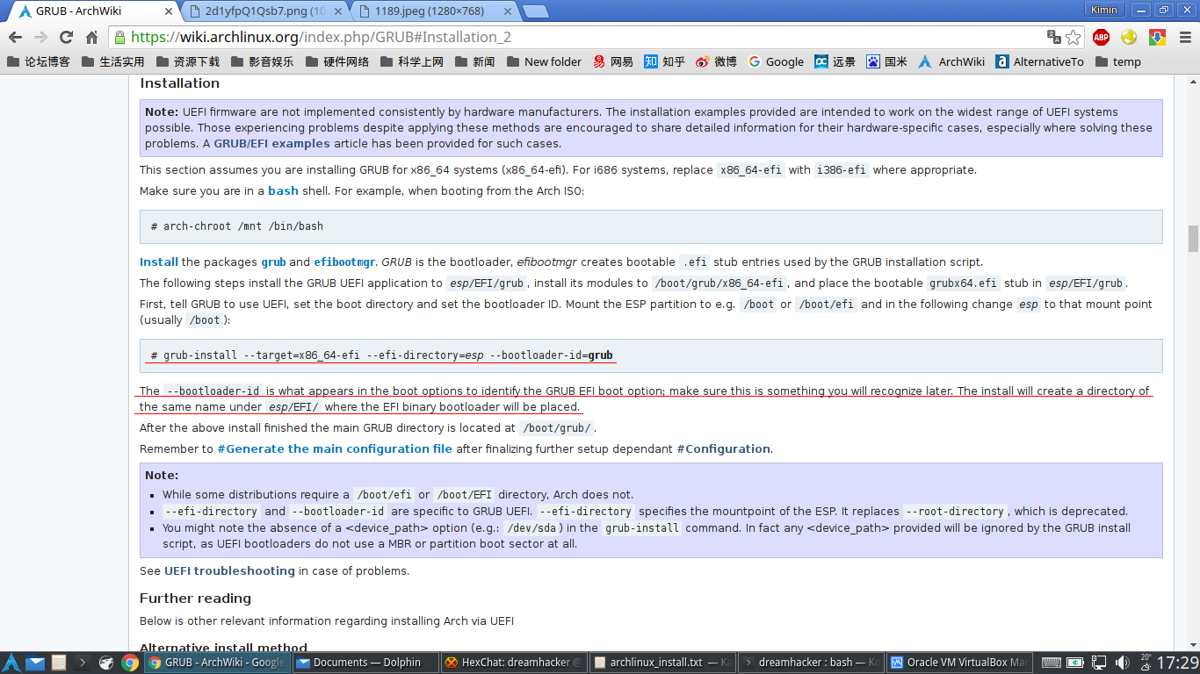Image resolution: width=1200 pixels, height=674 pixels.
Task: Open the browser home page icon
Action: click(x=91, y=37)
